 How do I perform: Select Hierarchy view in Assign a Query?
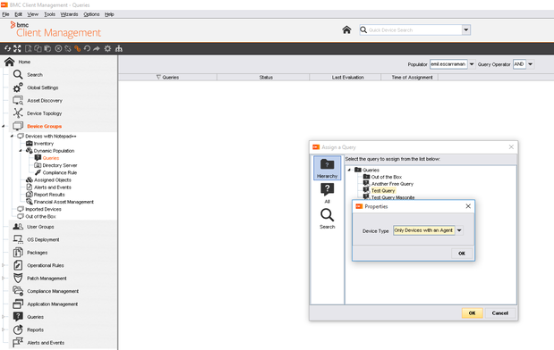(x=328, y=168)
